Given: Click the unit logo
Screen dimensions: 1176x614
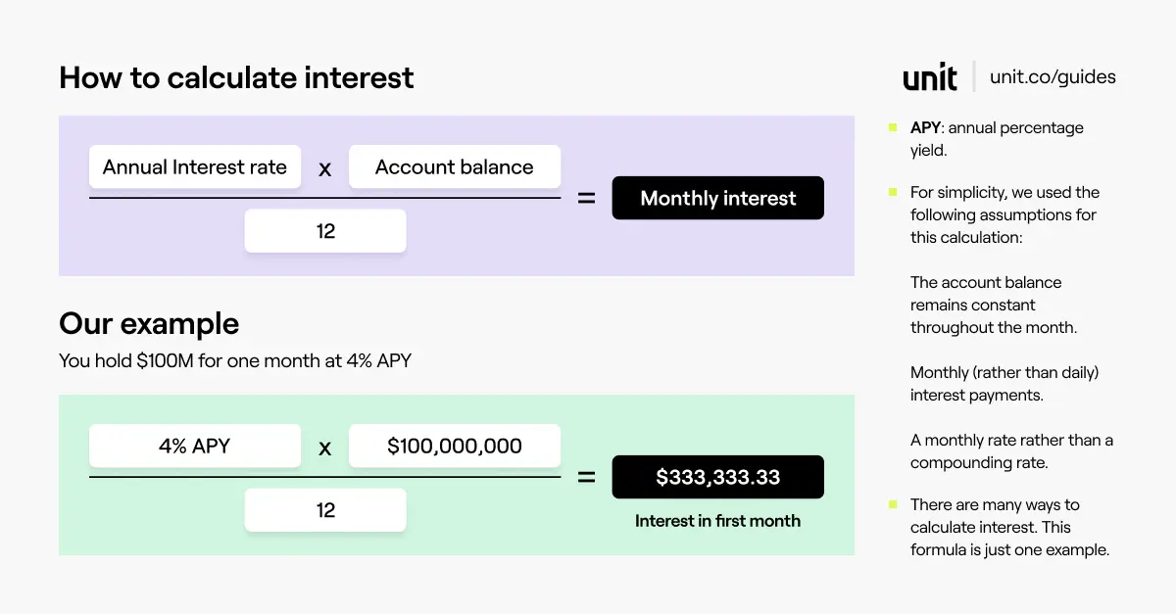Looking at the screenshot, I should click(x=930, y=77).
